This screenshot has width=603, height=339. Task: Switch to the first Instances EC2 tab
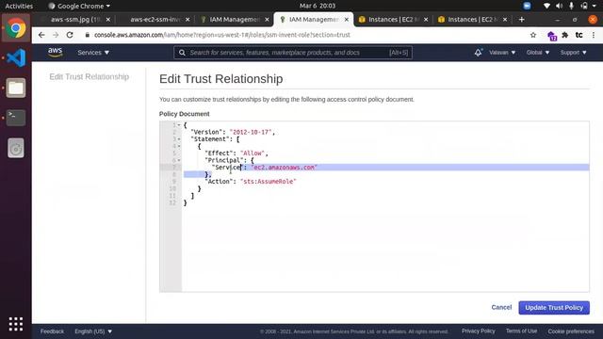[392, 19]
